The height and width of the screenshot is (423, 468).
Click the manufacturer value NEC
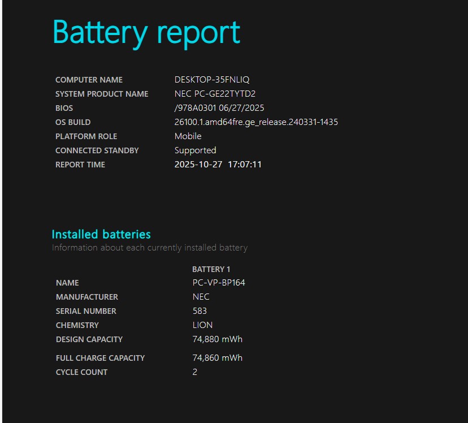[x=201, y=297]
